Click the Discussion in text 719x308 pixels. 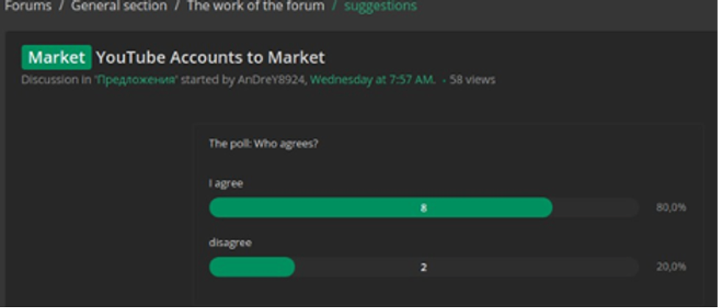click(55, 80)
